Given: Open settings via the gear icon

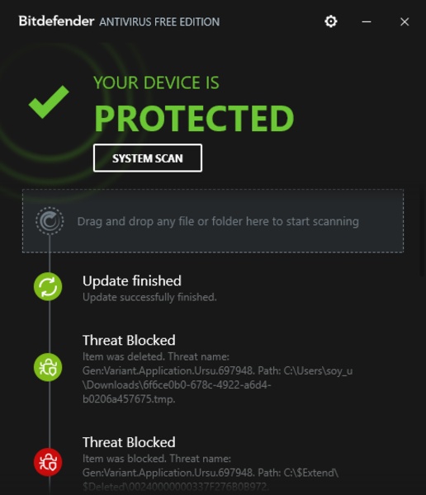Looking at the screenshot, I should click(331, 21).
